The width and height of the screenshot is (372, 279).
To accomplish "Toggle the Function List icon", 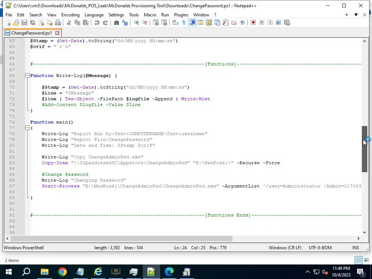I will point(226,23).
